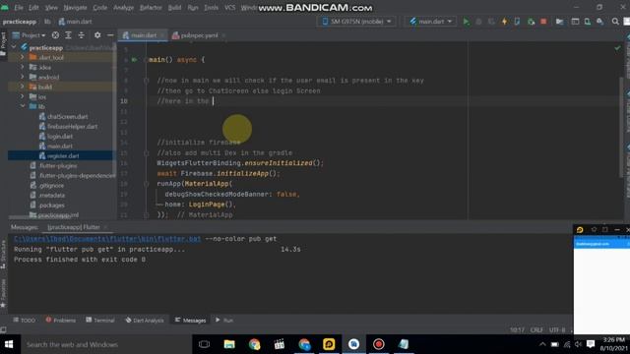Click the practiceapp breadcrumb in navigation bar
This screenshot has width=630, height=354.
(20, 22)
